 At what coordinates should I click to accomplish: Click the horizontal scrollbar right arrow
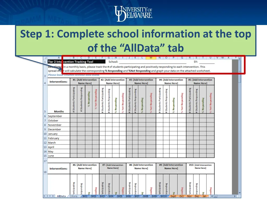[235, 196]
